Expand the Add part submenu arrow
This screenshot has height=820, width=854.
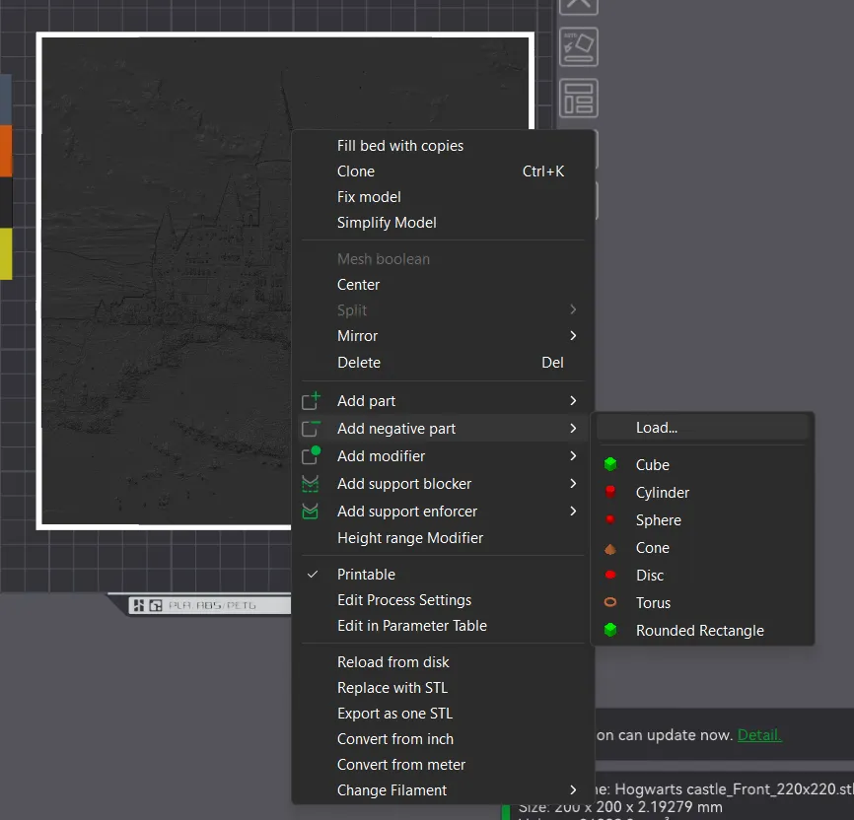click(x=572, y=401)
